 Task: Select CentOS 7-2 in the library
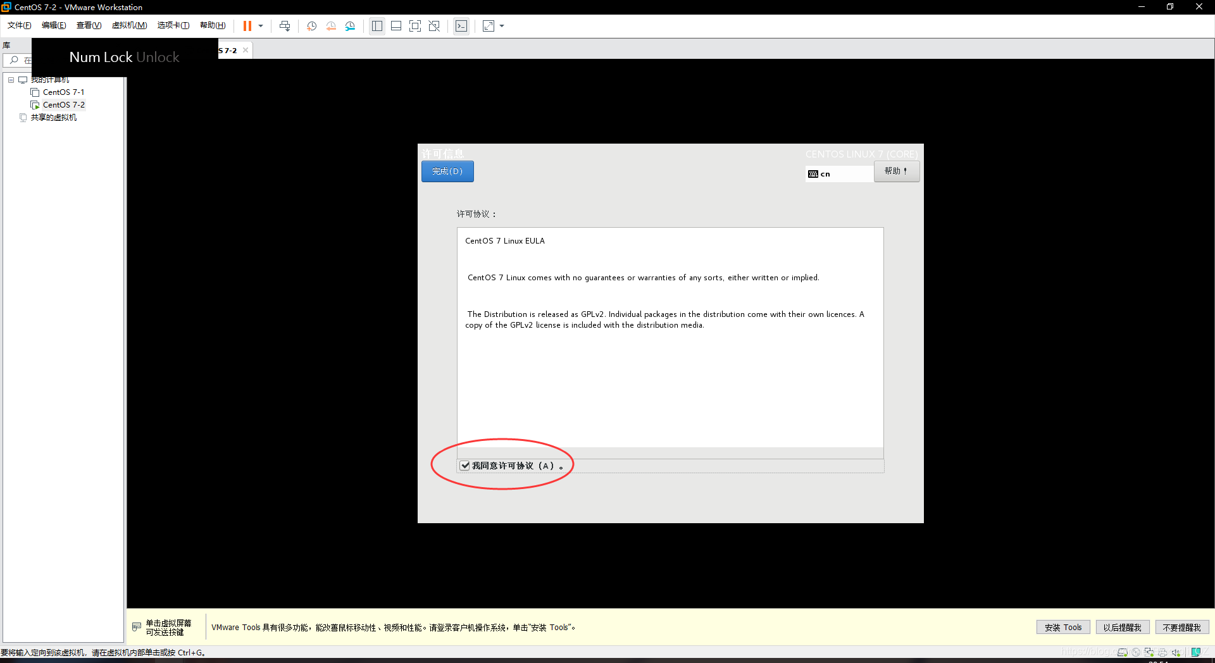(x=63, y=105)
